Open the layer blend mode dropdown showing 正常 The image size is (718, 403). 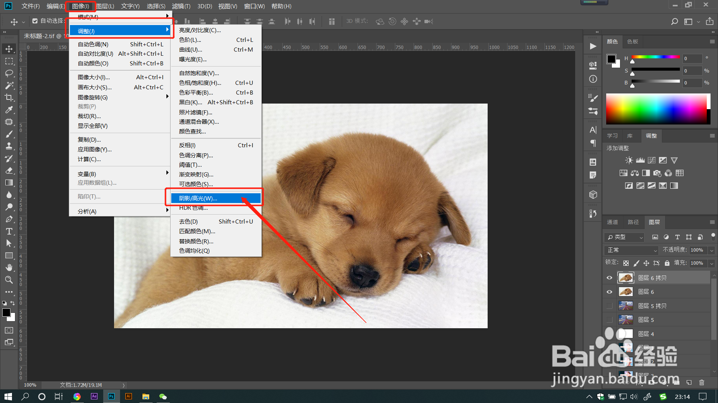[631, 250]
